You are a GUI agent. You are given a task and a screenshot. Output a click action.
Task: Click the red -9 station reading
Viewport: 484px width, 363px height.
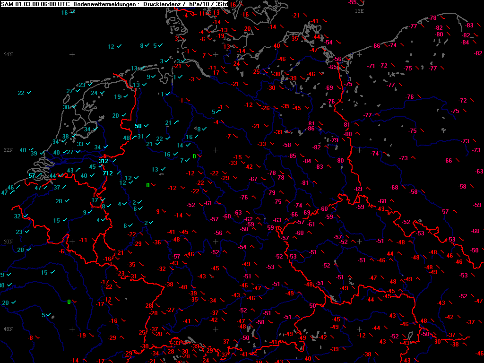click(x=157, y=211)
